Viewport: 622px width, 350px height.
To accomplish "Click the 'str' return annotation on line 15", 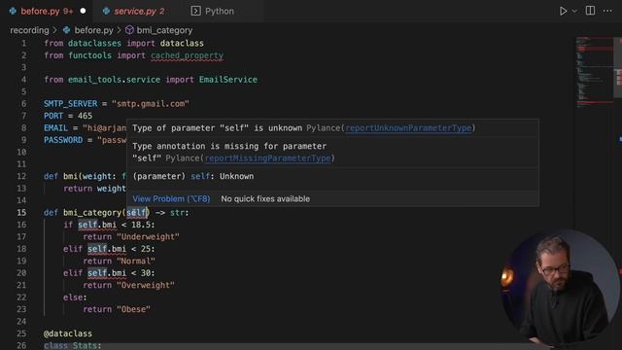I will tap(177, 213).
